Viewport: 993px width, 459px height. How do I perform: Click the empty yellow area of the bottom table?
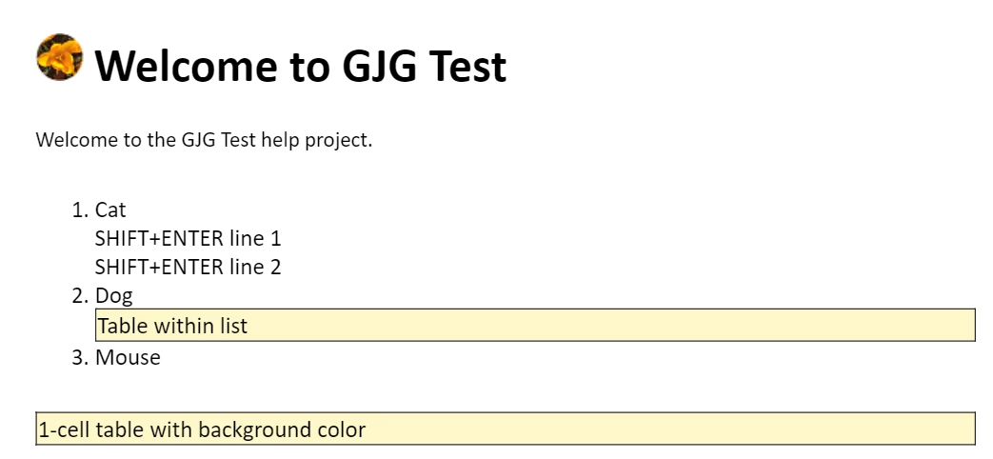click(x=670, y=429)
